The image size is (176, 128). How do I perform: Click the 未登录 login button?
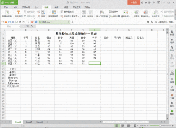click(x=134, y=2)
